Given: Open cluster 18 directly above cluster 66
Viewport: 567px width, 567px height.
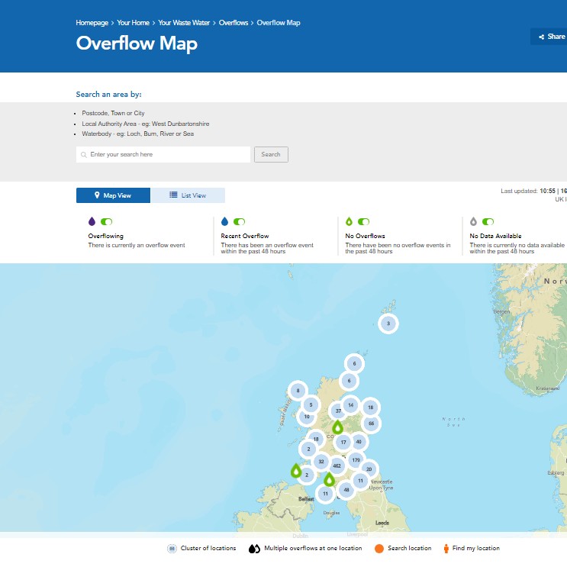Looking at the screenshot, I should tap(370, 408).
